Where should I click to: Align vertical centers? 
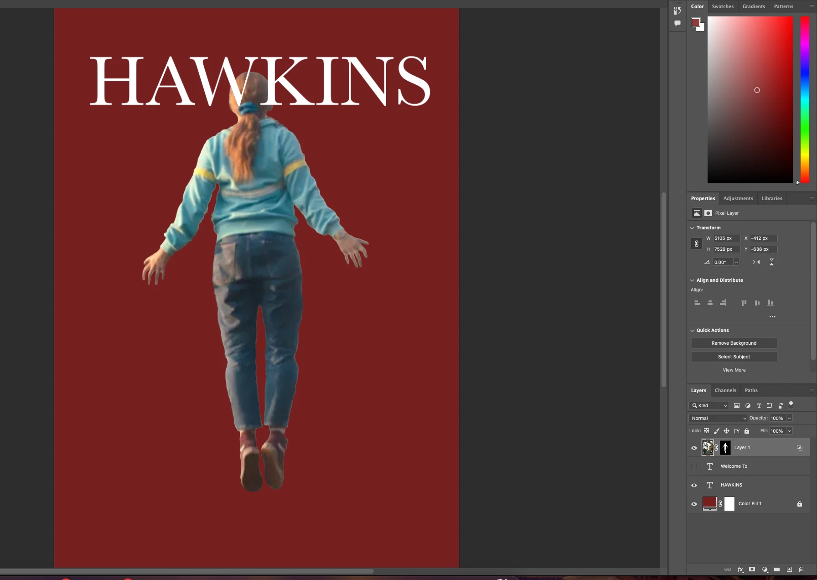pos(757,303)
